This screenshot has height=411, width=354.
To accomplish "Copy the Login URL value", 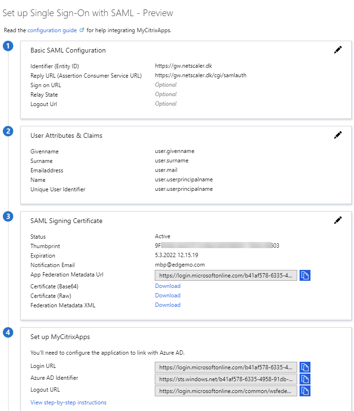I will [305, 367].
